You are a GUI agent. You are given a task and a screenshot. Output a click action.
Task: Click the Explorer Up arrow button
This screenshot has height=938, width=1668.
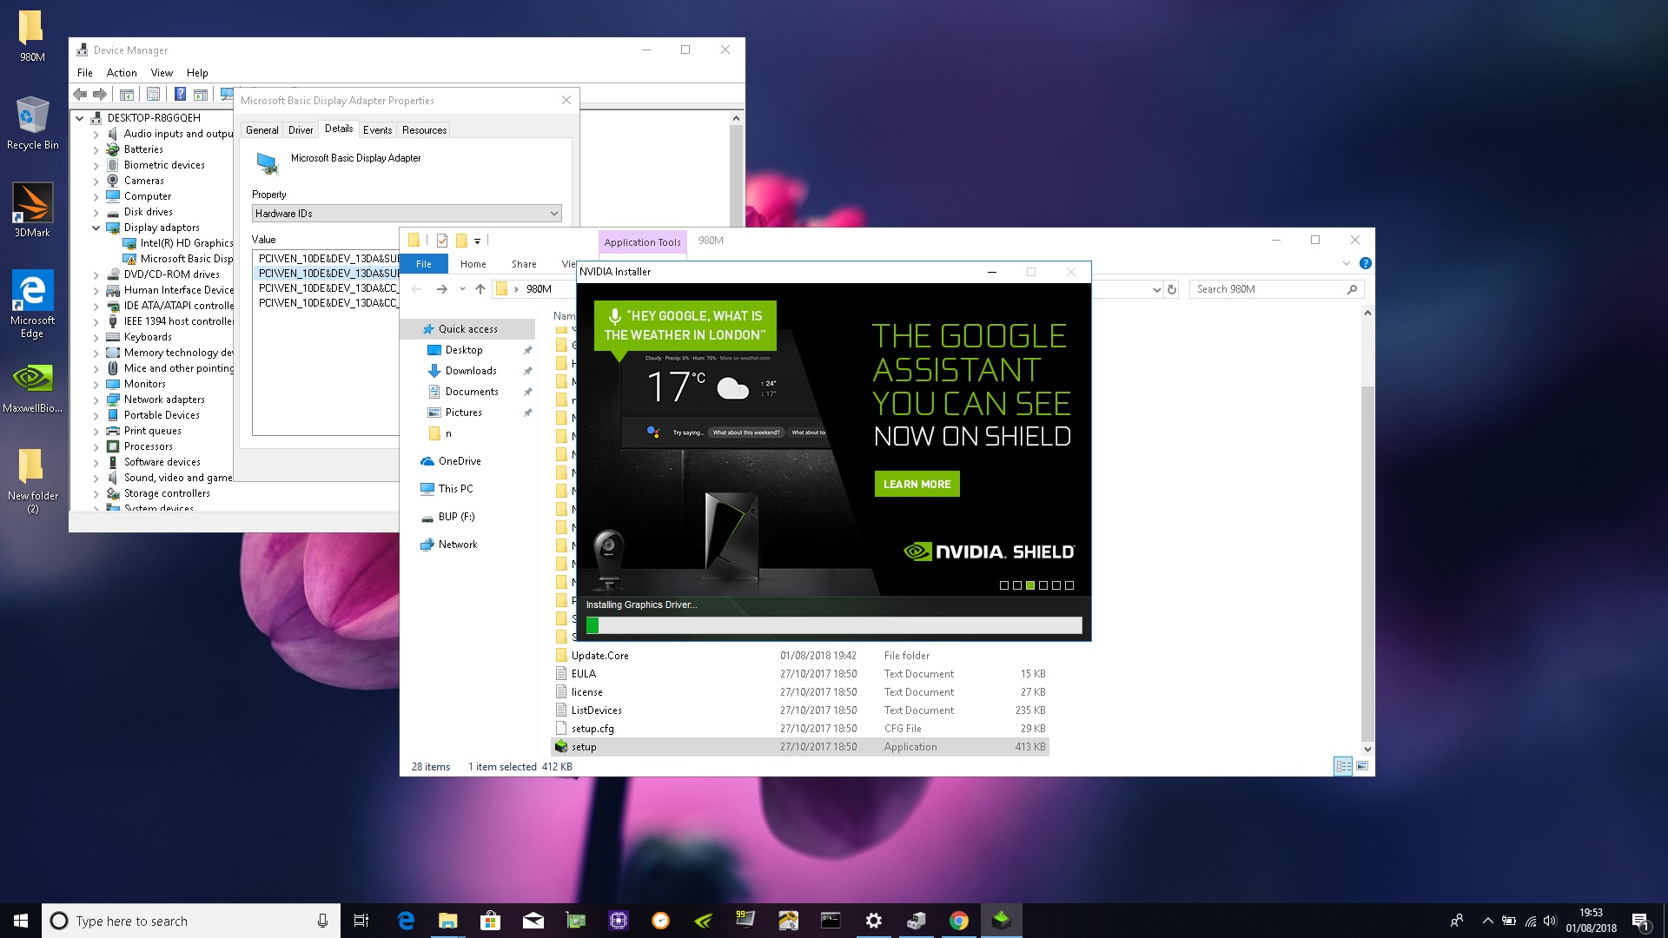[x=480, y=289]
